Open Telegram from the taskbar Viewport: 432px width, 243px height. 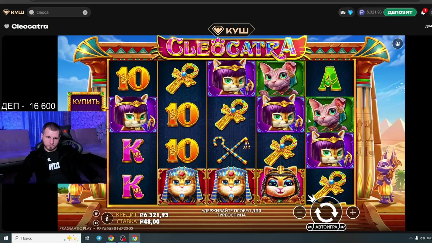[99, 238]
